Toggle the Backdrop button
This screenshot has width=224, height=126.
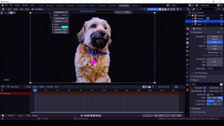(153, 9)
